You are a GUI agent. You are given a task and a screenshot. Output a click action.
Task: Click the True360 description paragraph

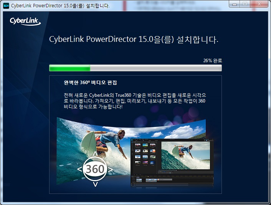coord(135,101)
